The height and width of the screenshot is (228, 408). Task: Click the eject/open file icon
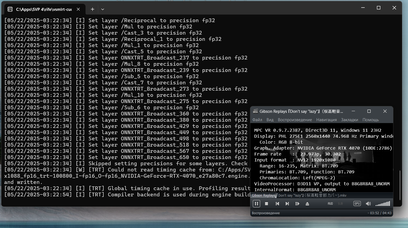pyautogui.click(x=307, y=204)
